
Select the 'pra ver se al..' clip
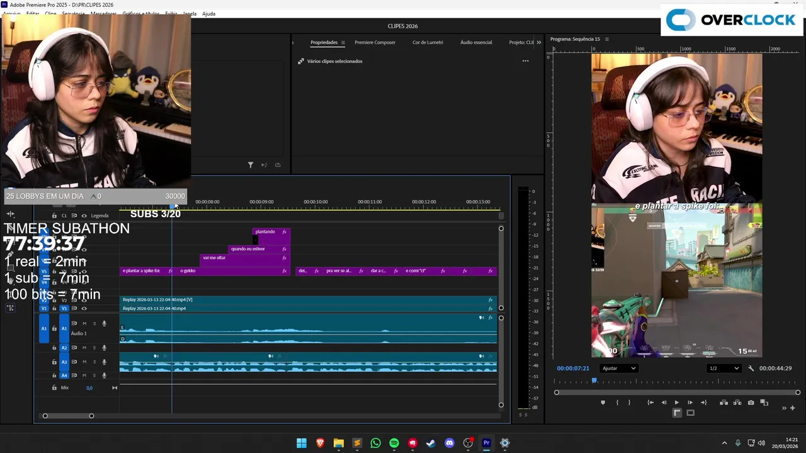(344, 271)
